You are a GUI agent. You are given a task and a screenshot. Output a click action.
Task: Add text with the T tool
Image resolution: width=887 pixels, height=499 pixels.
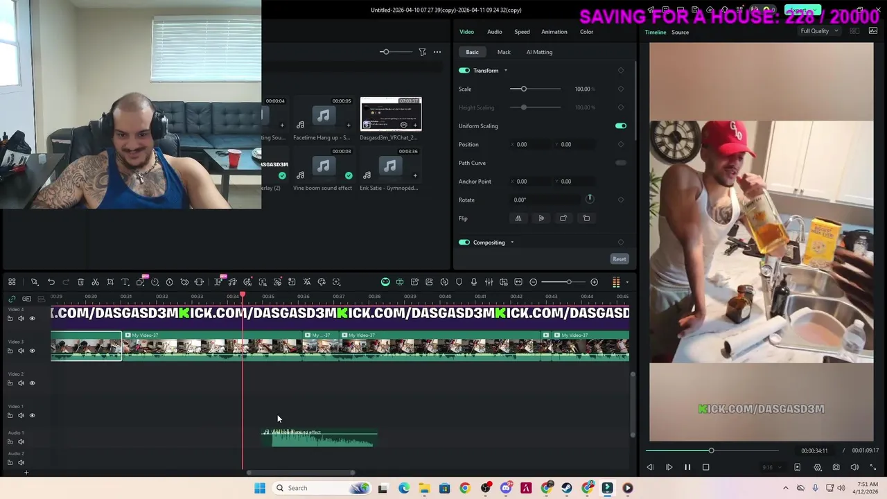[125, 282]
